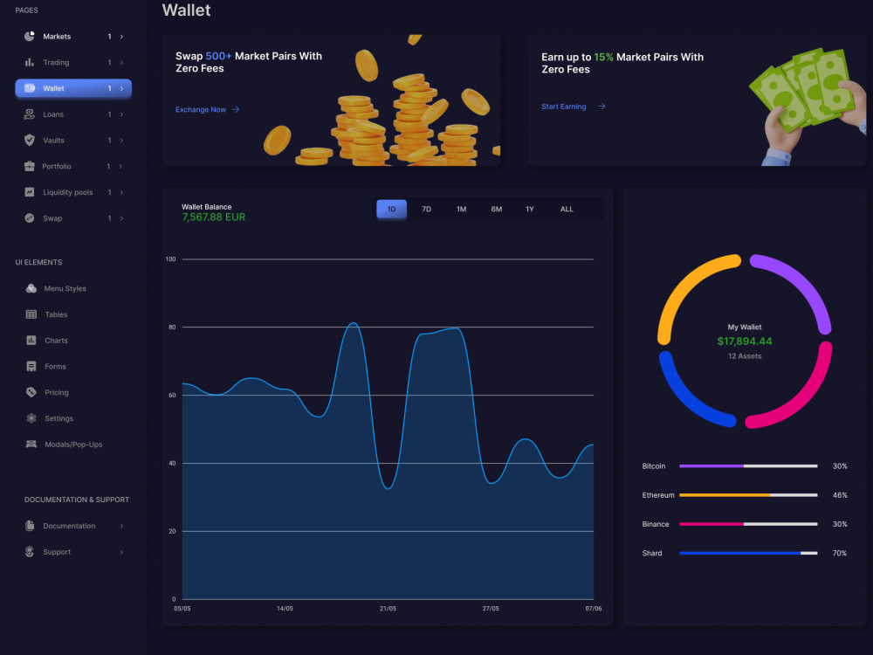Click the Settings gear icon
The image size is (873, 655).
[31, 418]
